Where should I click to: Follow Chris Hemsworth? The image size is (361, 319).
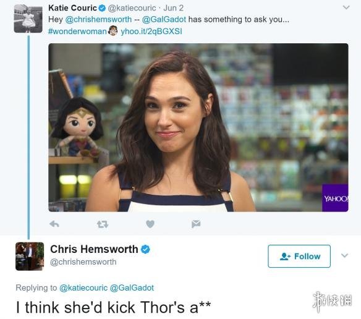click(299, 256)
